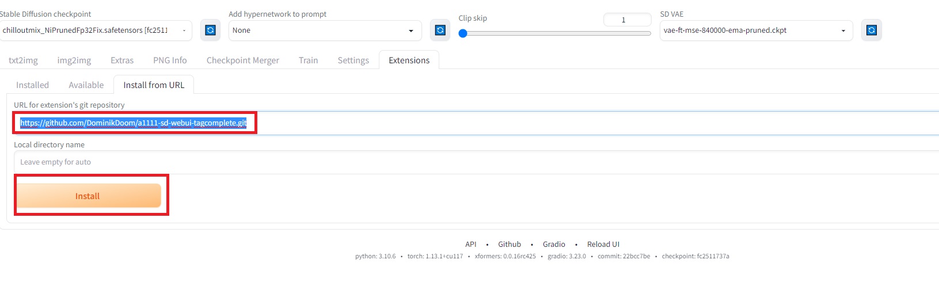
Task: Click the Reload UI link
Action: 603,245
